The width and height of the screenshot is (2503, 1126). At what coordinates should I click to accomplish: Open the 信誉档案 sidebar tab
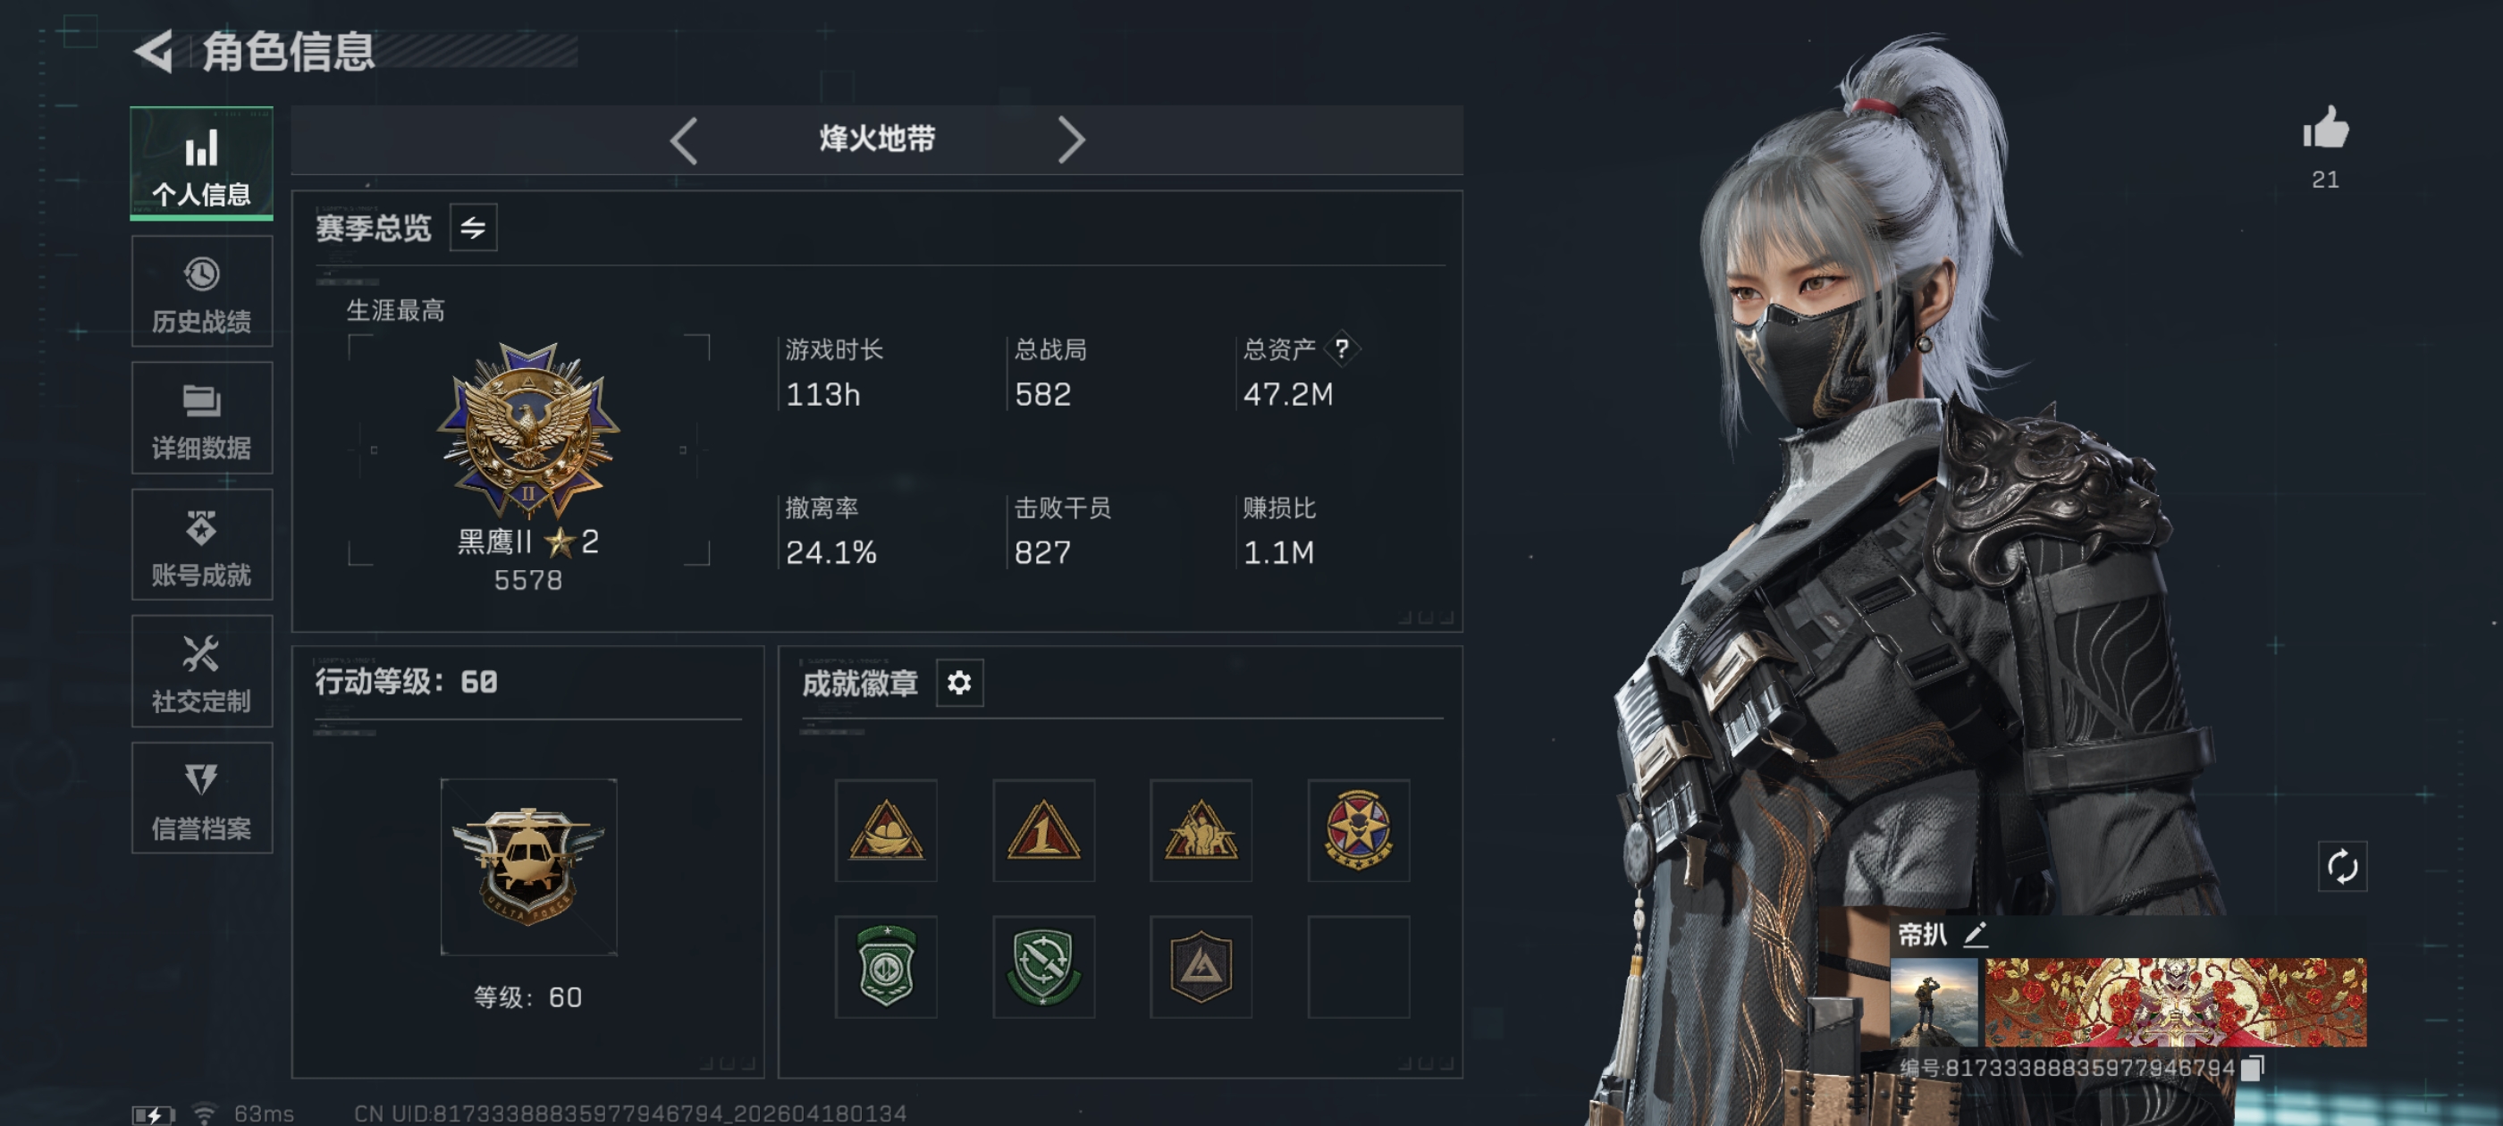click(x=202, y=799)
